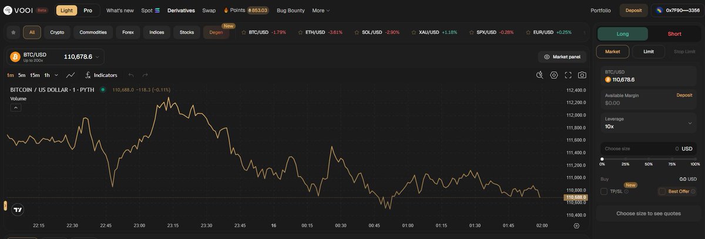Open the wallet address account menu
705x239 pixels.
[x=678, y=11]
